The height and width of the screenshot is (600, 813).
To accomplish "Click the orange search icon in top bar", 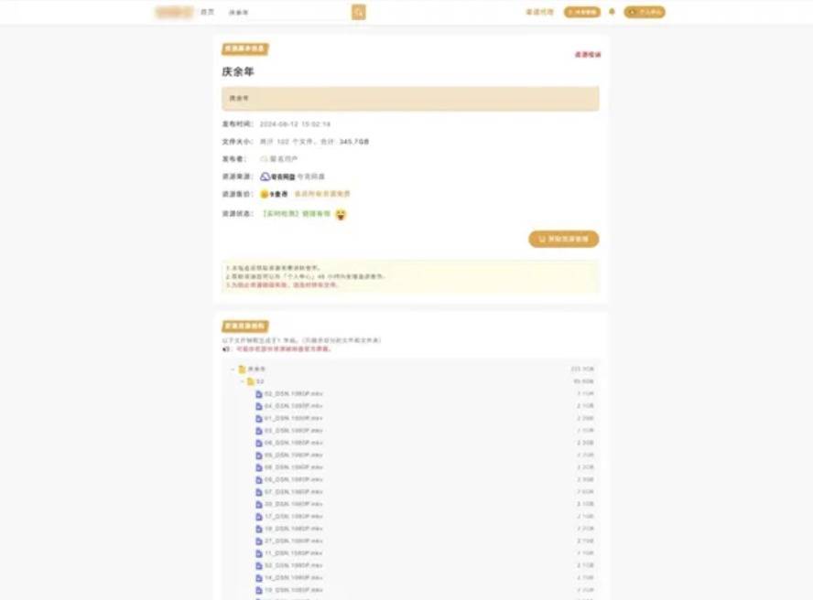I will coord(358,12).
